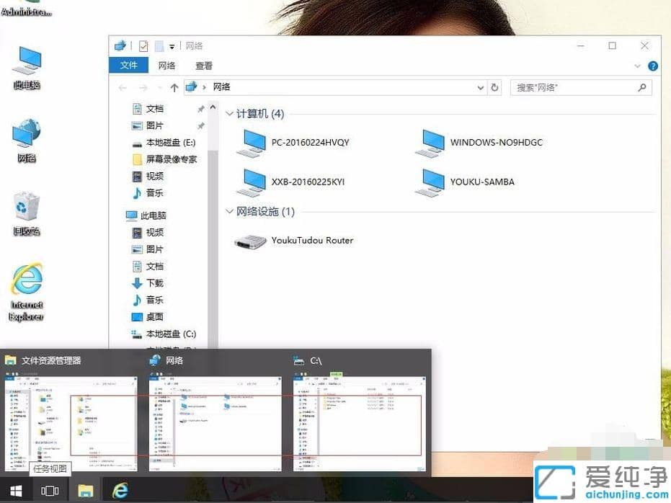This screenshot has height=503, width=671.
Task: Collapse the 网络设施 (1) section
Action: point(228,211)
